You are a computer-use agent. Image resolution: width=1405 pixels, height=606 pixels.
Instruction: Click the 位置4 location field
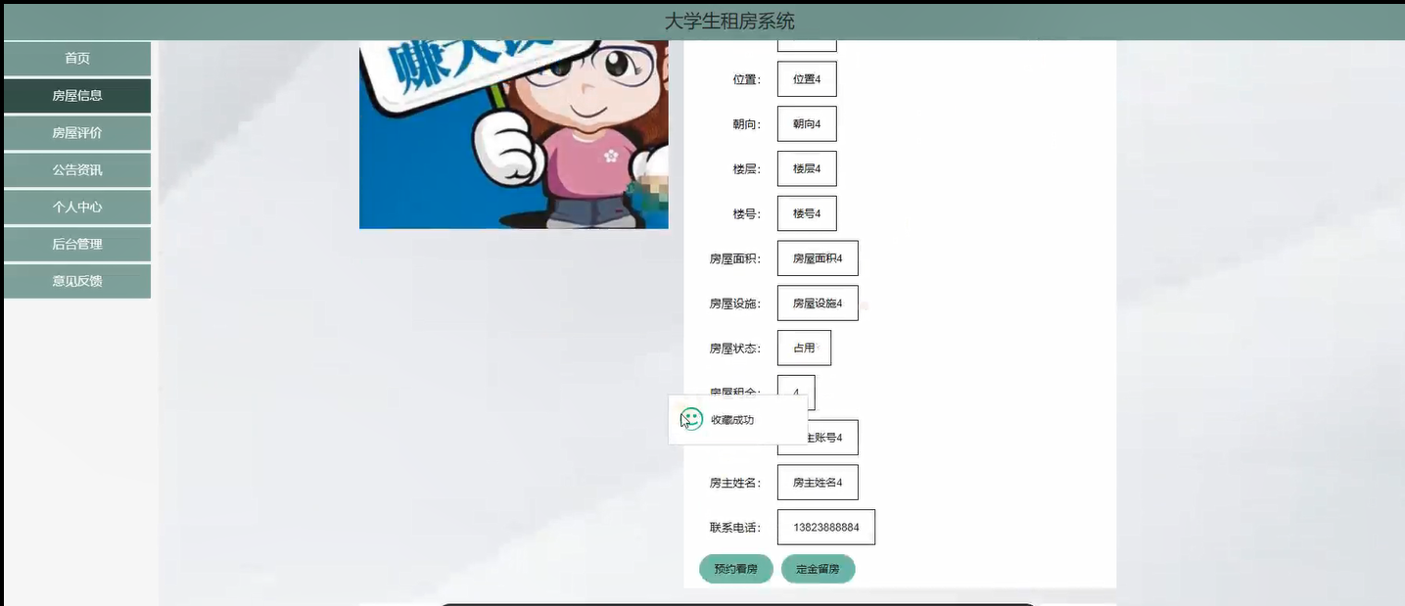(806, 78)
